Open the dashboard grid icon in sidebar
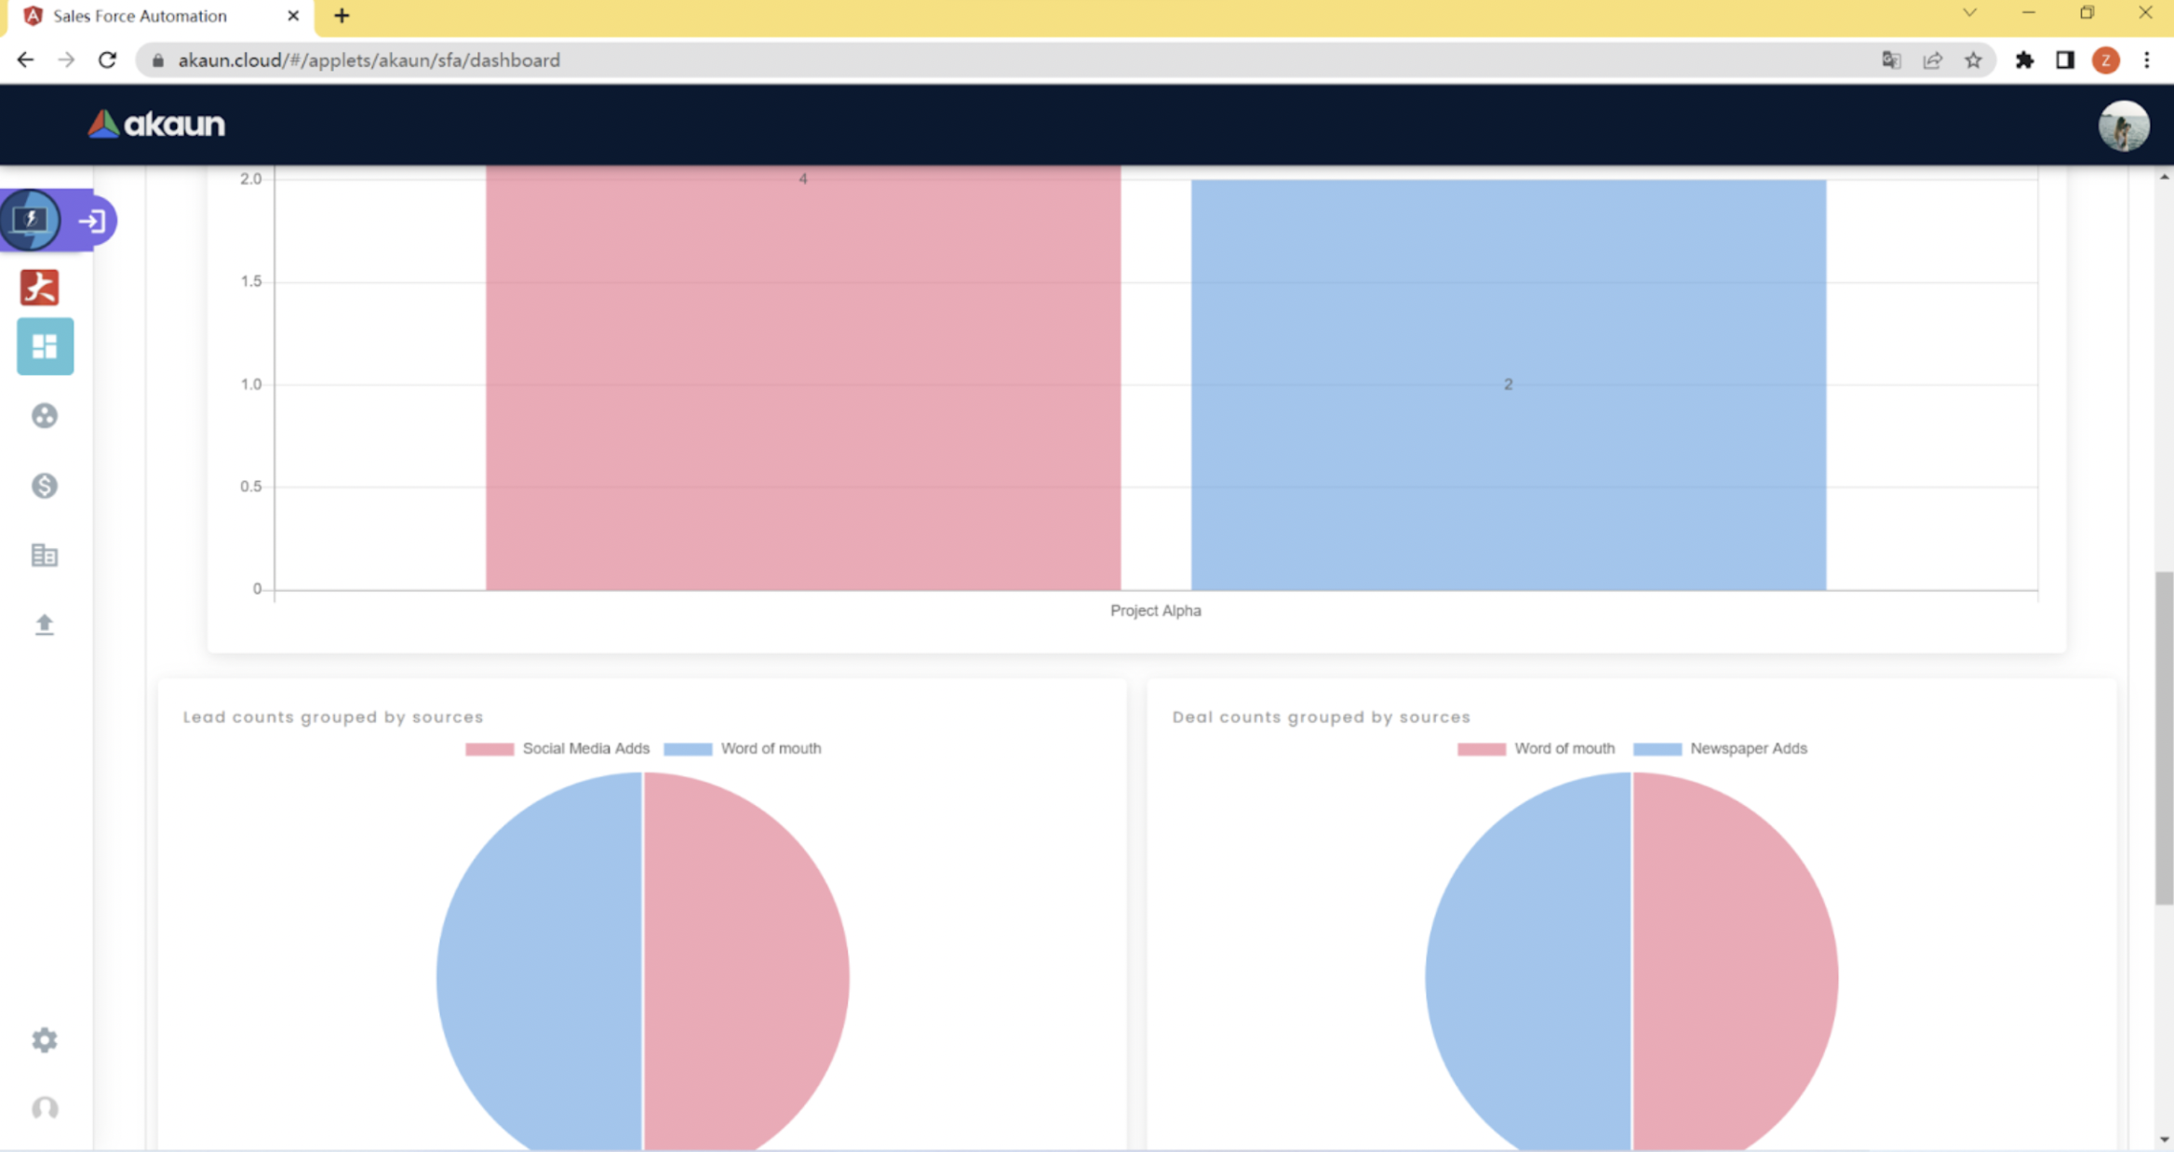 coord(45,346)
